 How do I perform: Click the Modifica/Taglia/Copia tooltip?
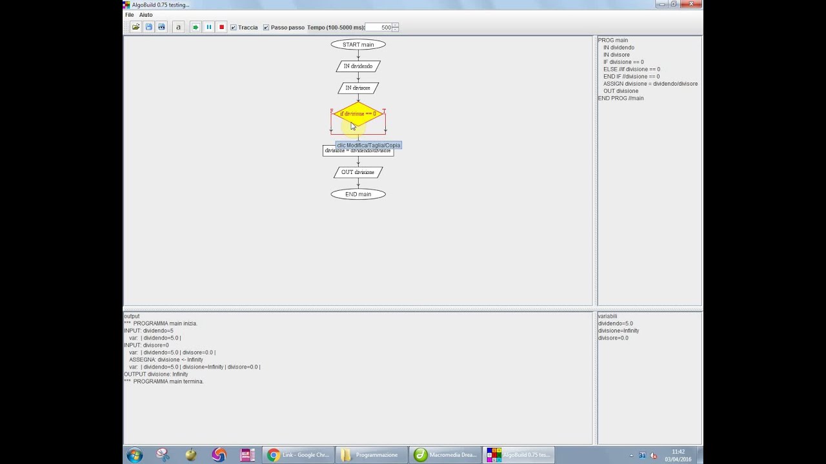pos(368,145)
